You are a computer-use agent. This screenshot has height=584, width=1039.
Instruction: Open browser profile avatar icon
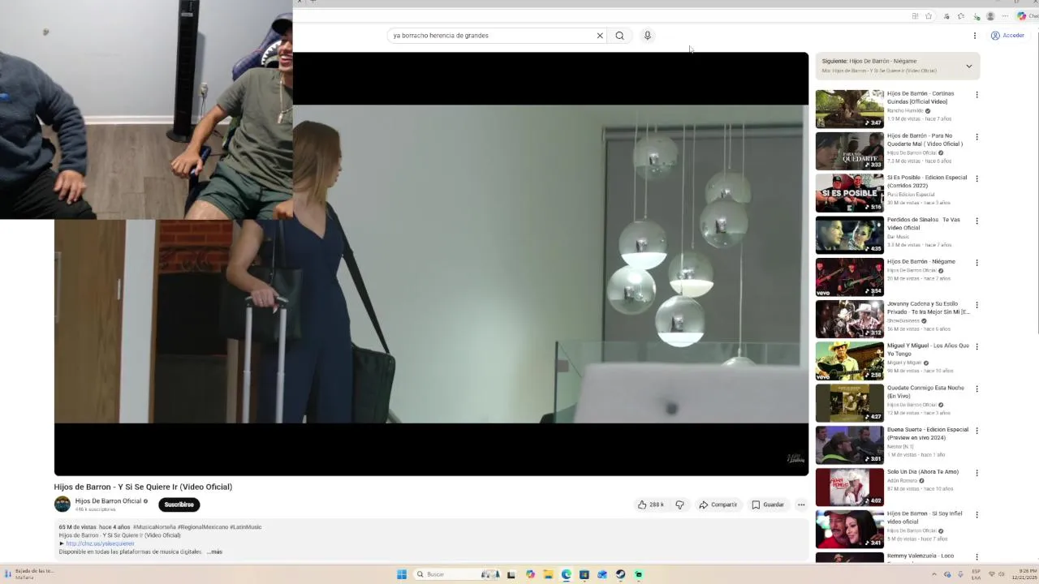tap(990, 16)
